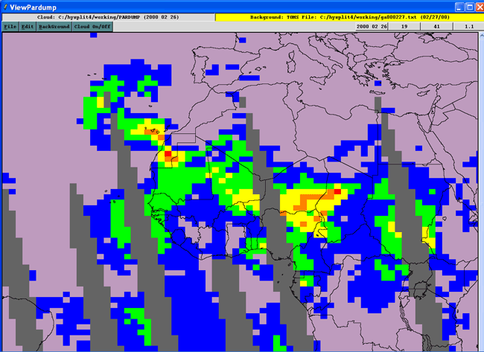
Task: Open the BackGround menu
Action: 54,27
